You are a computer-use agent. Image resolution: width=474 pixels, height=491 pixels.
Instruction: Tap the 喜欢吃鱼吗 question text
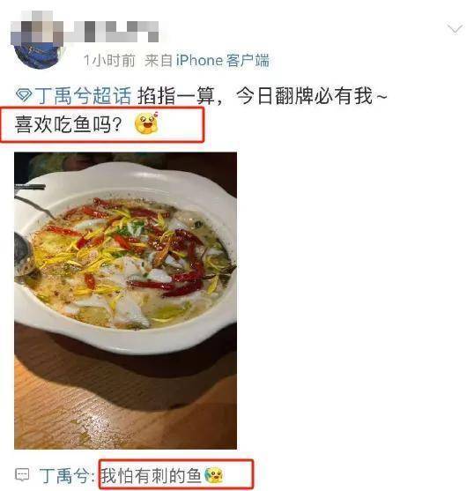68,124
